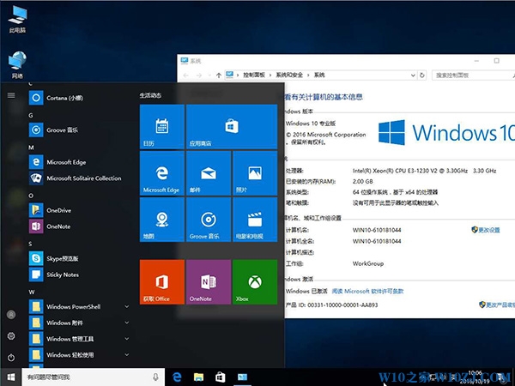Open the purple OneNote tile
This screenshot has width=515, height=386.
209,282
